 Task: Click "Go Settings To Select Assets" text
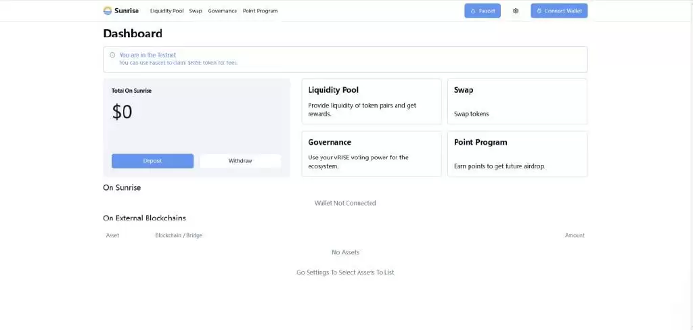(x=345, y=273)
